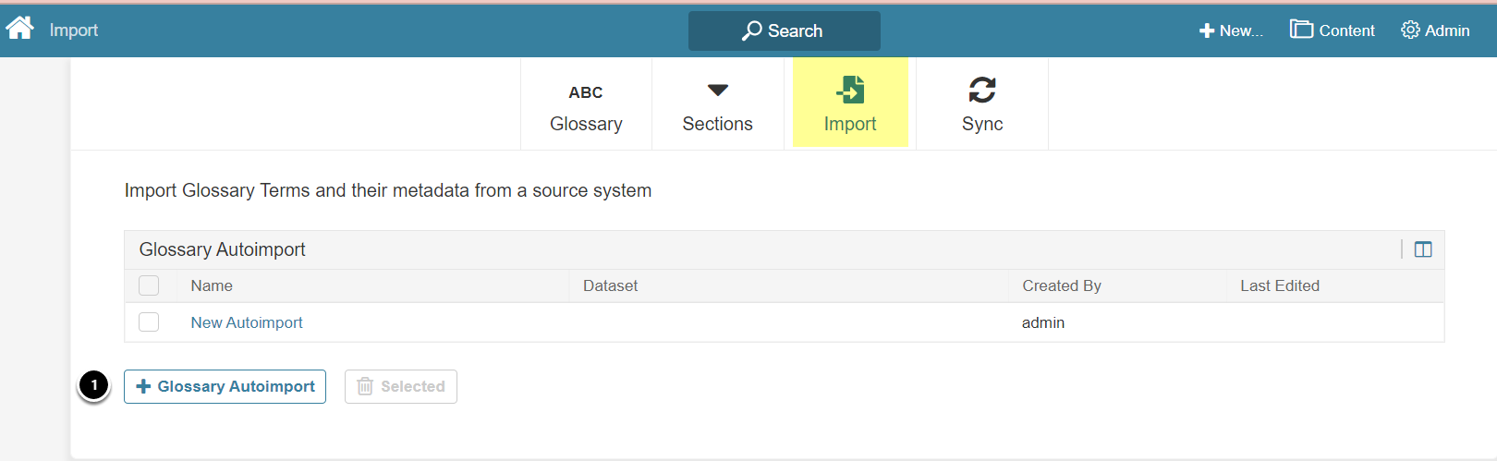Sort by the Name column header
Image resolution: width=1497 pixels, height=461 pixels.
(212, 285)
